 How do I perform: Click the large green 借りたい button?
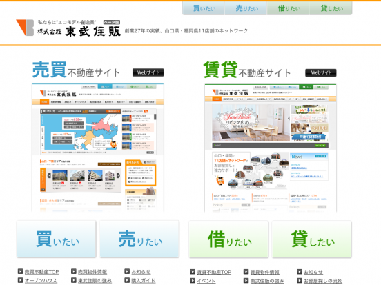point(228,239)
